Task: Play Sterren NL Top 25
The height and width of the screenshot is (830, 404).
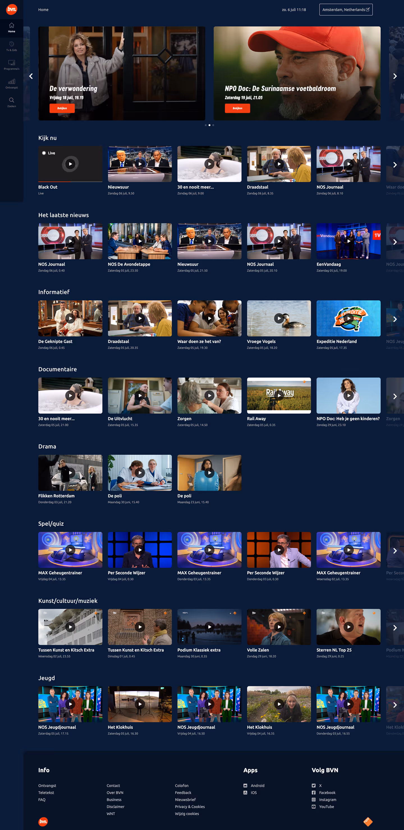Action: (348, 627)
